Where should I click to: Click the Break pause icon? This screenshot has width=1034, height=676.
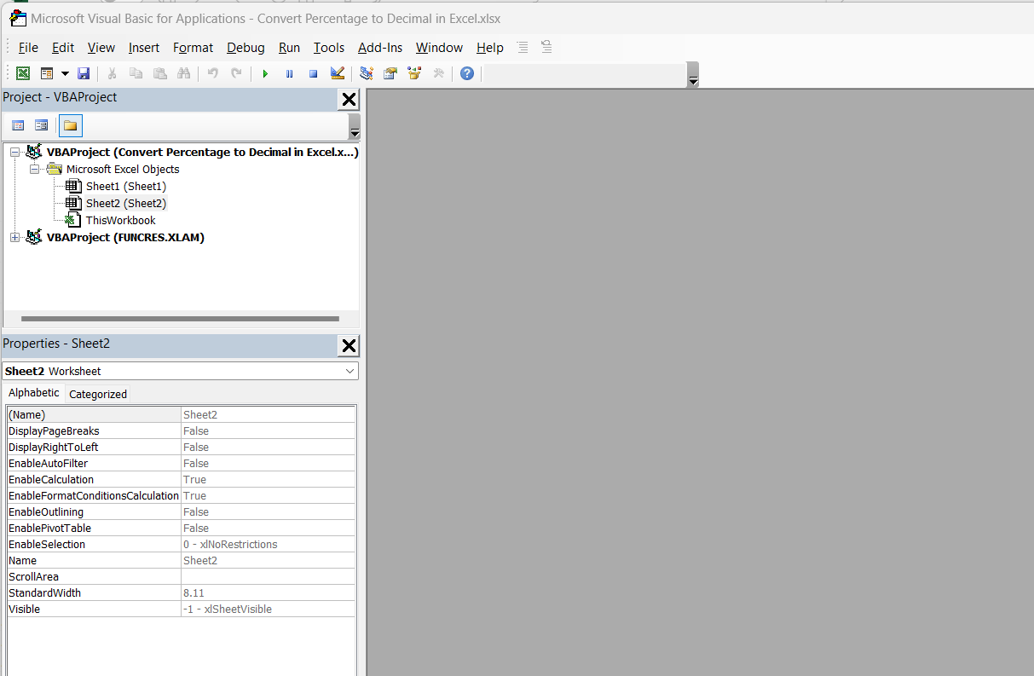coord(289,74)
